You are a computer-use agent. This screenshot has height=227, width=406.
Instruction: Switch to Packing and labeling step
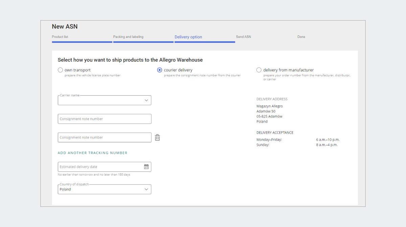[x=128, y=37]
